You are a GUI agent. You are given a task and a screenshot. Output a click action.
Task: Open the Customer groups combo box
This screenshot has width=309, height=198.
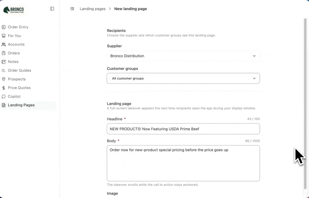coord(183,78)
